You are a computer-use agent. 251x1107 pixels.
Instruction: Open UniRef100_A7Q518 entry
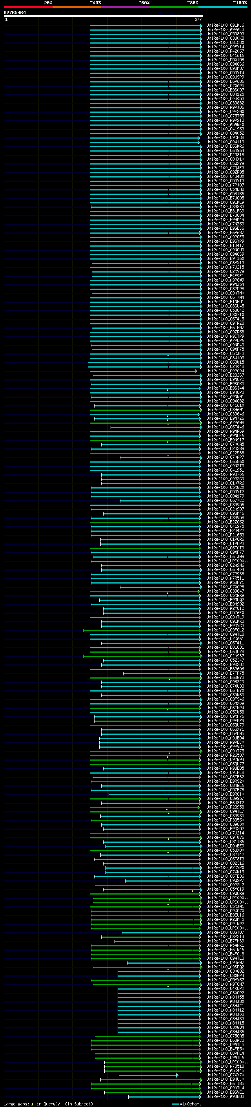click(x=225, y=1066)
